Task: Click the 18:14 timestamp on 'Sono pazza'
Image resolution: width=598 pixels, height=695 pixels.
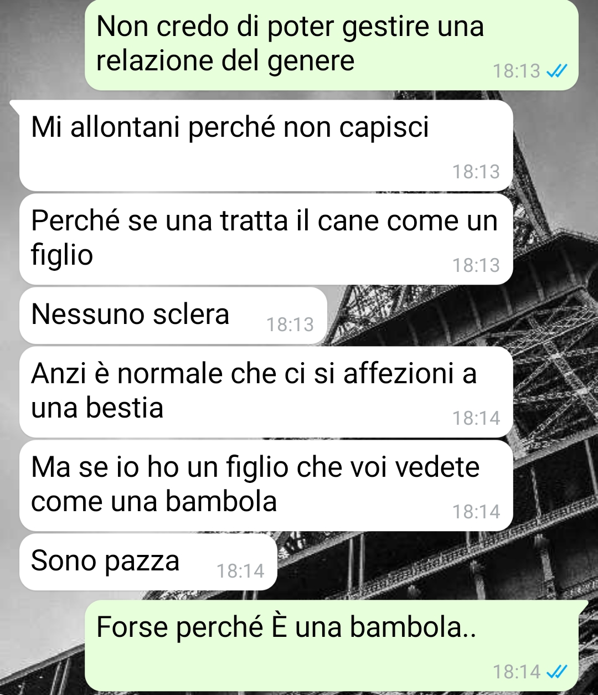Action: [240, 571]
